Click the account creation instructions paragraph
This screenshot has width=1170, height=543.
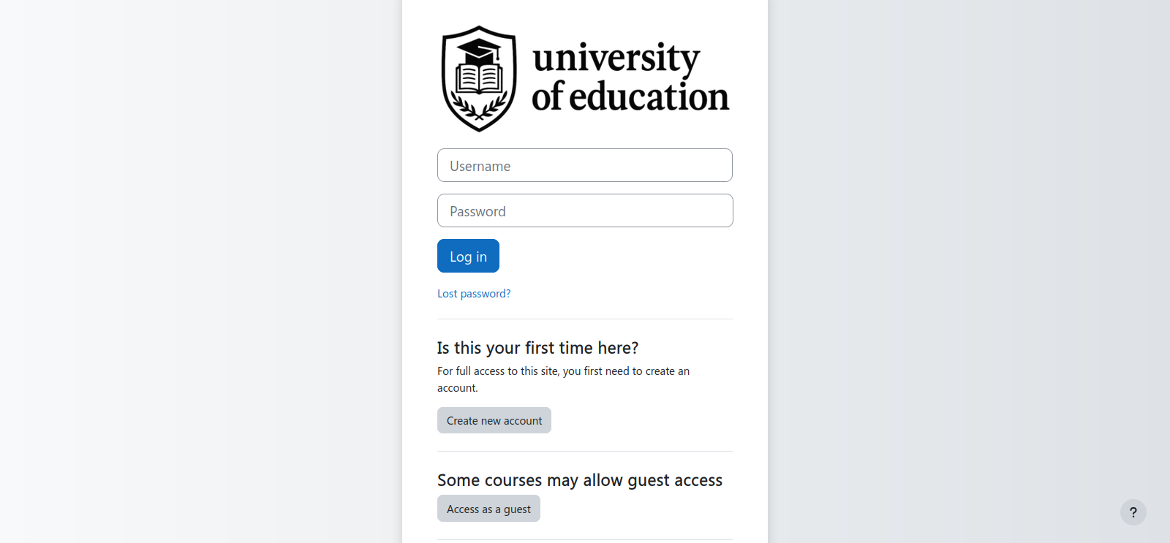point(563,379)
